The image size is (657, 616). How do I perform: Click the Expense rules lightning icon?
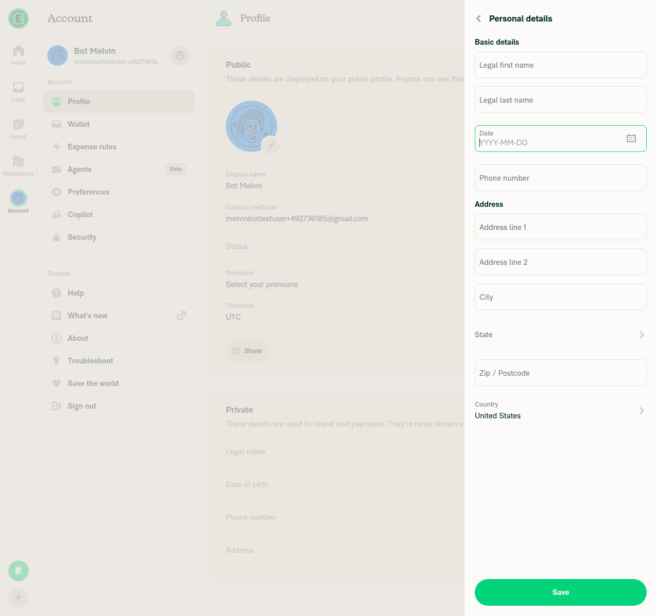(56, 147)
